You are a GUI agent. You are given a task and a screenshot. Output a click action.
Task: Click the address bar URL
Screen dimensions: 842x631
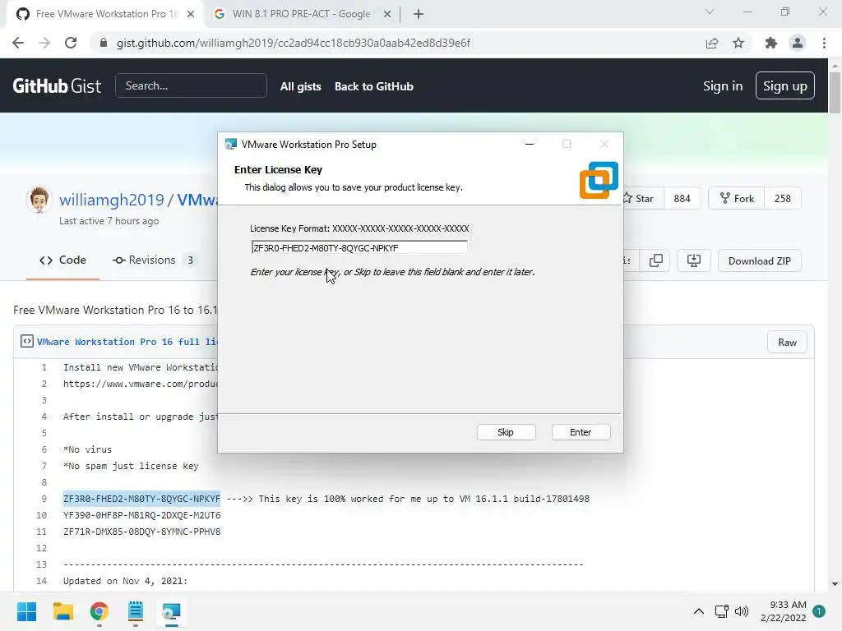point(294,43)
